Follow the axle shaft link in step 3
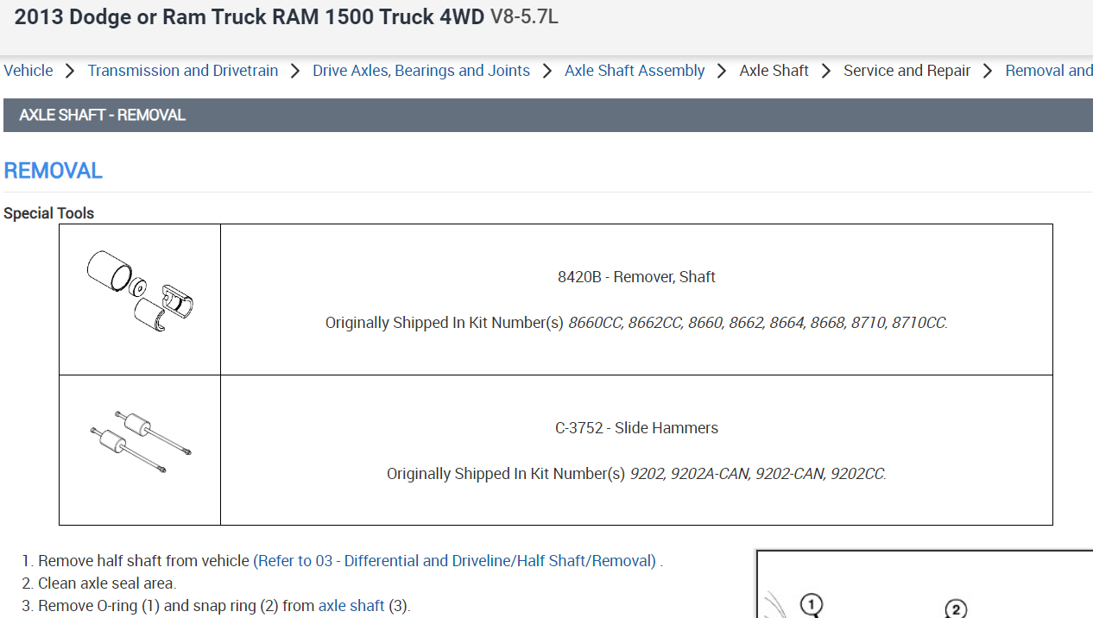 tap(351, 605)
